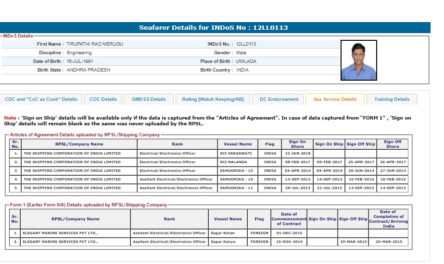Viewport: 444px width, 264px height.
Task: Click the Sign On Shore column header
Action: (x=297, y=144)
